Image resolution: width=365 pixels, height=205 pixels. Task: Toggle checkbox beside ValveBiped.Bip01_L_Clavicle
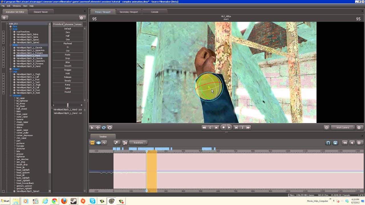pyautogui.click(x=3, y=48)
